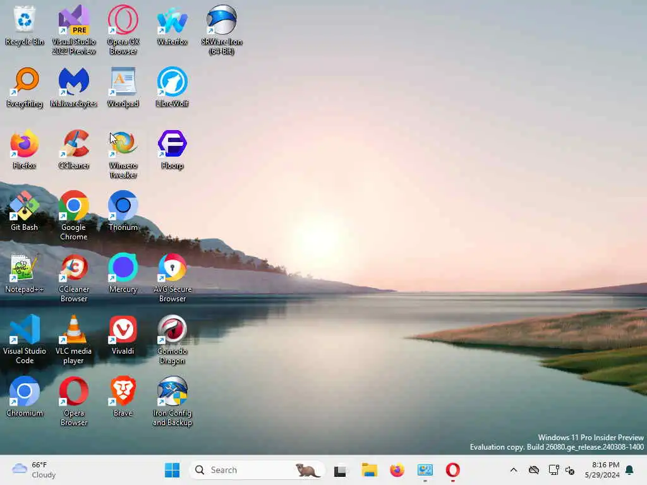The width and height of the screenshot is (647, 485).
Task: Select the Winaero Tweaker shortcut
Action: pos(123,154)
